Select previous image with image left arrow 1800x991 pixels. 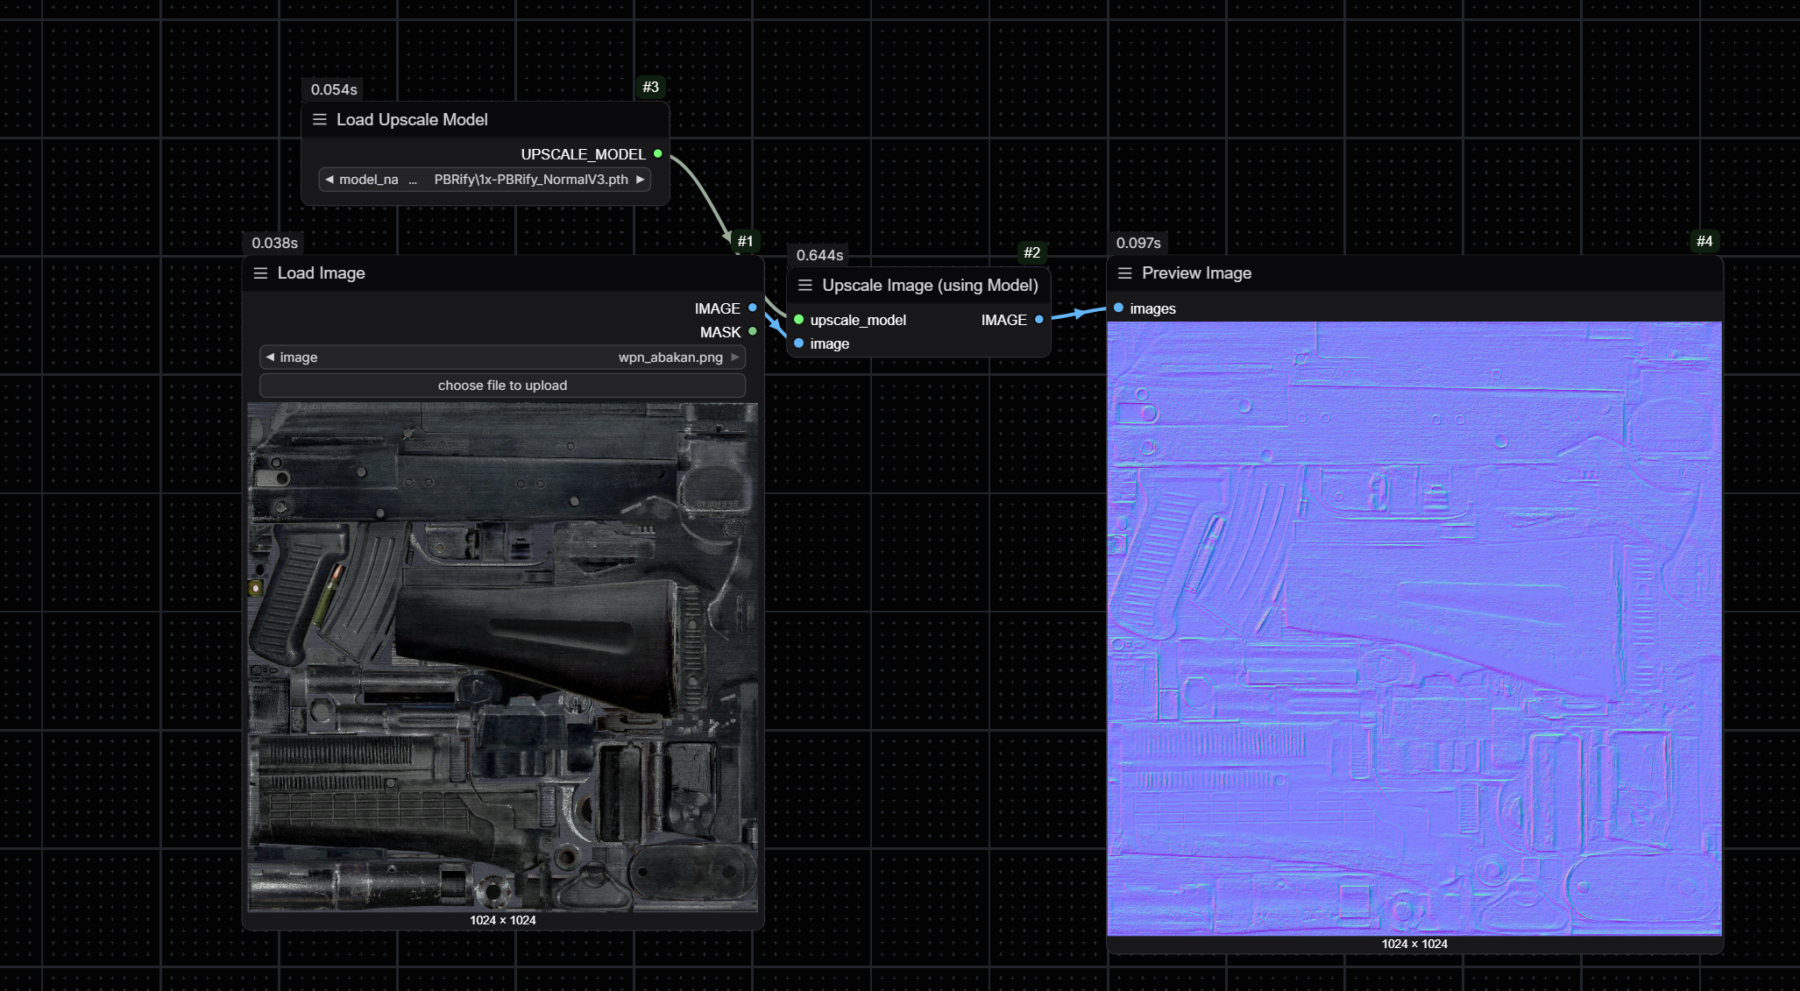270,357
